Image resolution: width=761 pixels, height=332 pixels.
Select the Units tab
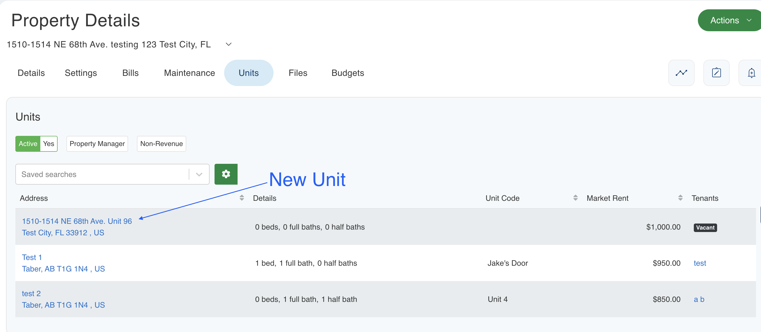click(x=249, y=73)
